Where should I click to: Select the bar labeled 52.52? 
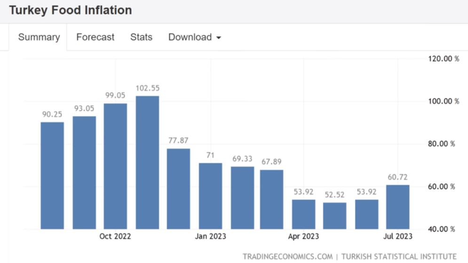[334, 216]
